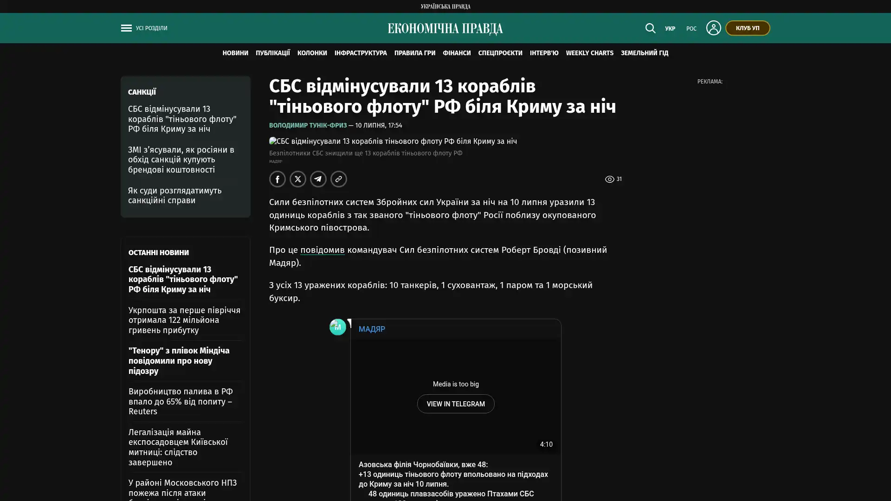Screen dimensions: 891x501
Task: Share article on Facebook
Action: pyautogui.click(x=278, y=179)
